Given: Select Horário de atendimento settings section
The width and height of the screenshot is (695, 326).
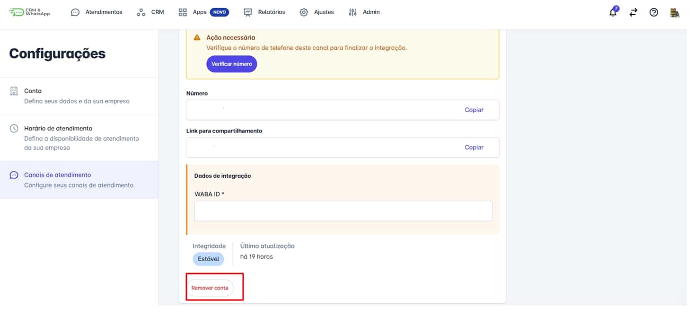Looking at the screenshot, I should click(x=79, y=138).
